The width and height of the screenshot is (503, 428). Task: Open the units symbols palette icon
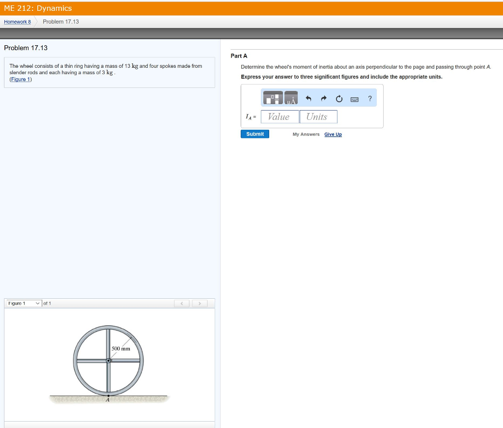pyautogui.click(x=291, y=98)
